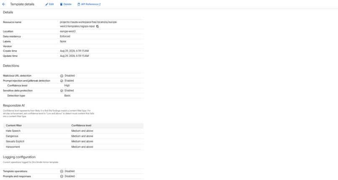
Task: Click the Sensitive data protection enabled icon
Action: click(x=62, y=91)
